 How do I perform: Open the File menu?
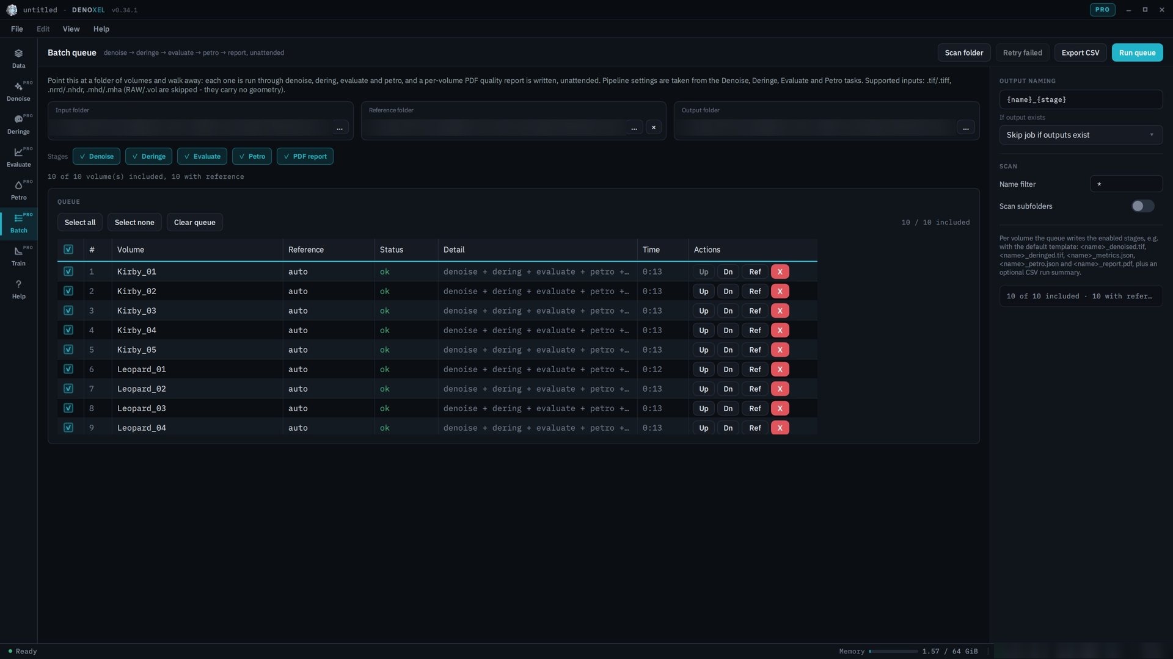pos(17,29)
